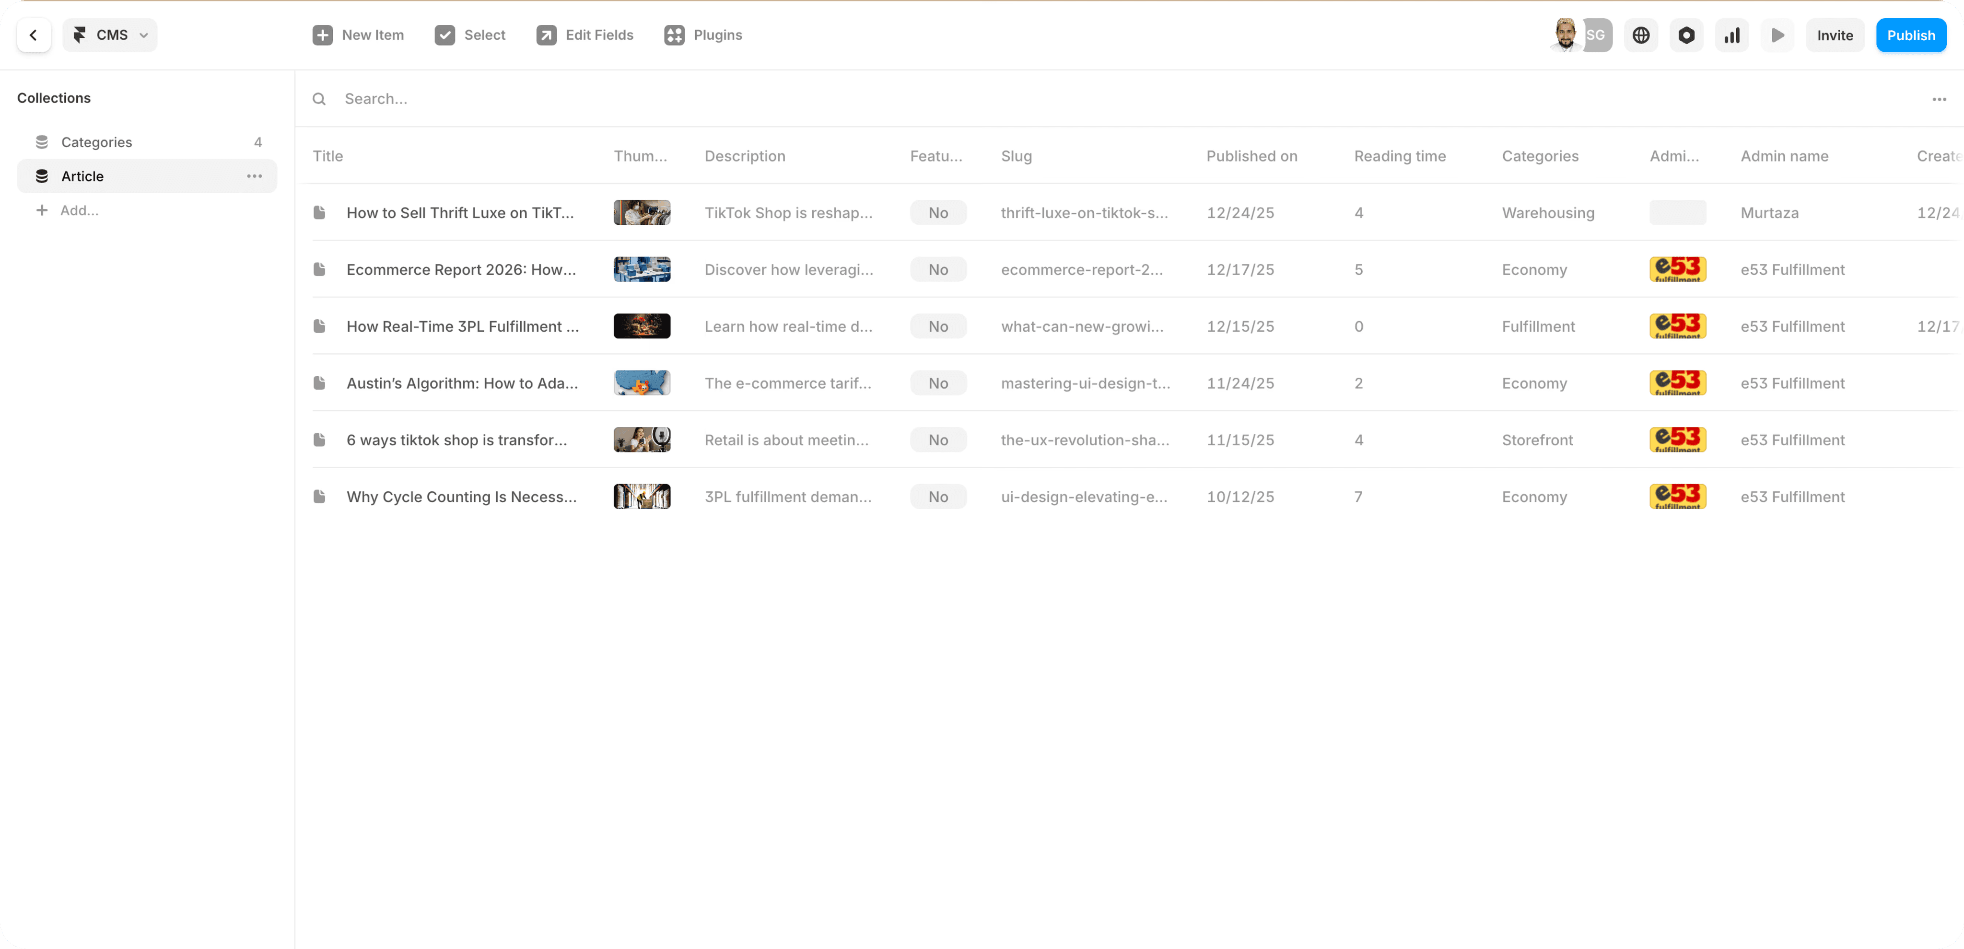Screen dimensions: 1964x949
Task: Click the Publish button
Action: coord(1911,35)
